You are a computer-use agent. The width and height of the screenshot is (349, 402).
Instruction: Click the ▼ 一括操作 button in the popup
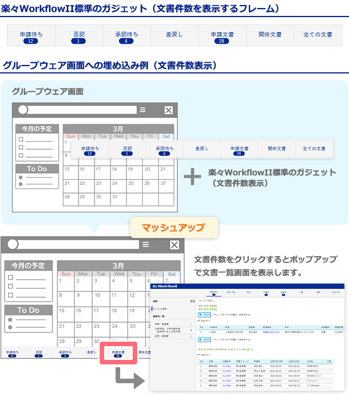[x=204, y=314]
